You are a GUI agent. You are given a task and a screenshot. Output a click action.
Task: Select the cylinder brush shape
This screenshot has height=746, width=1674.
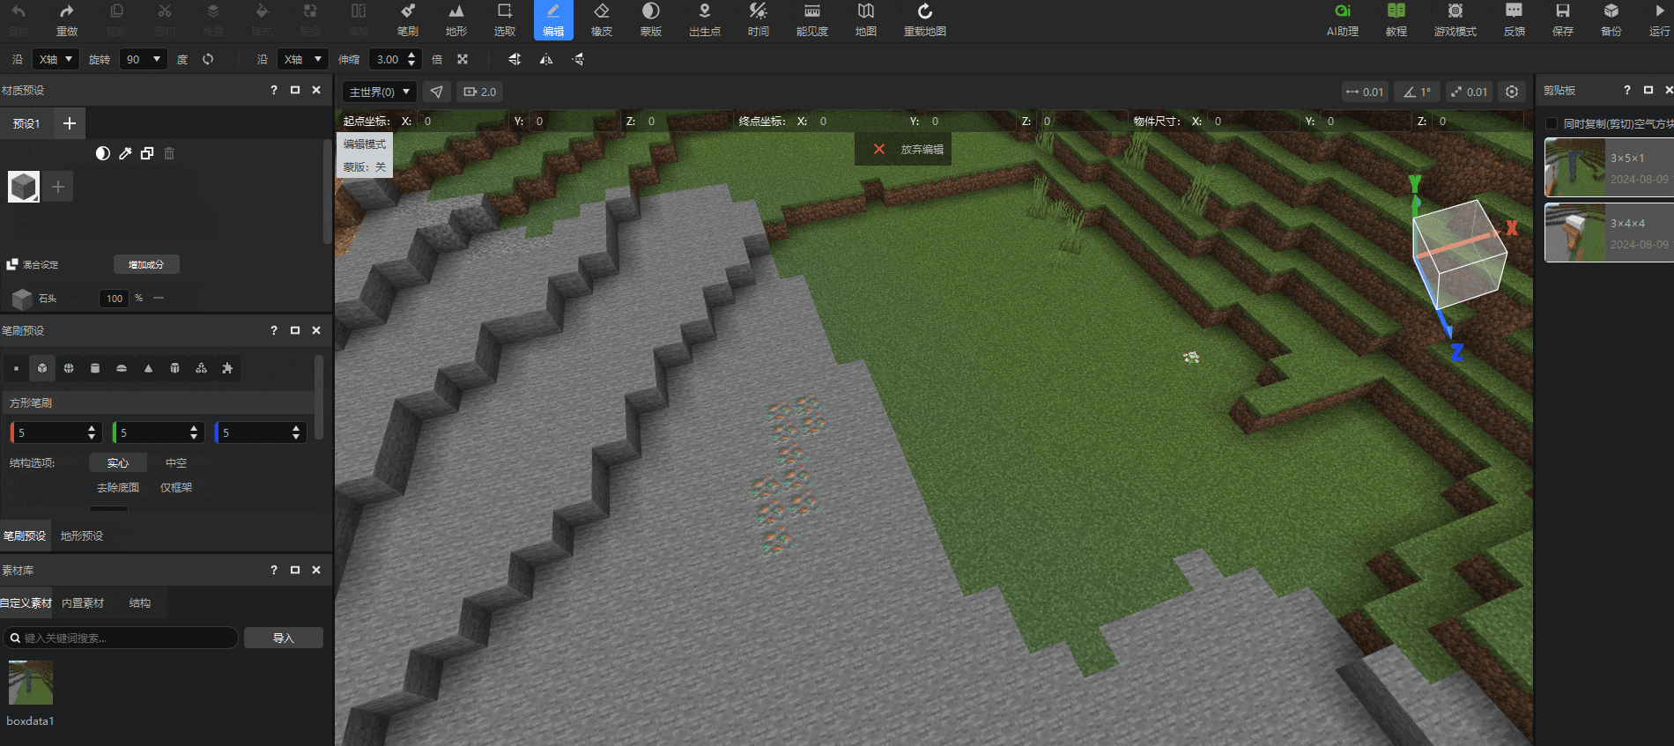(x=95, y=368)
